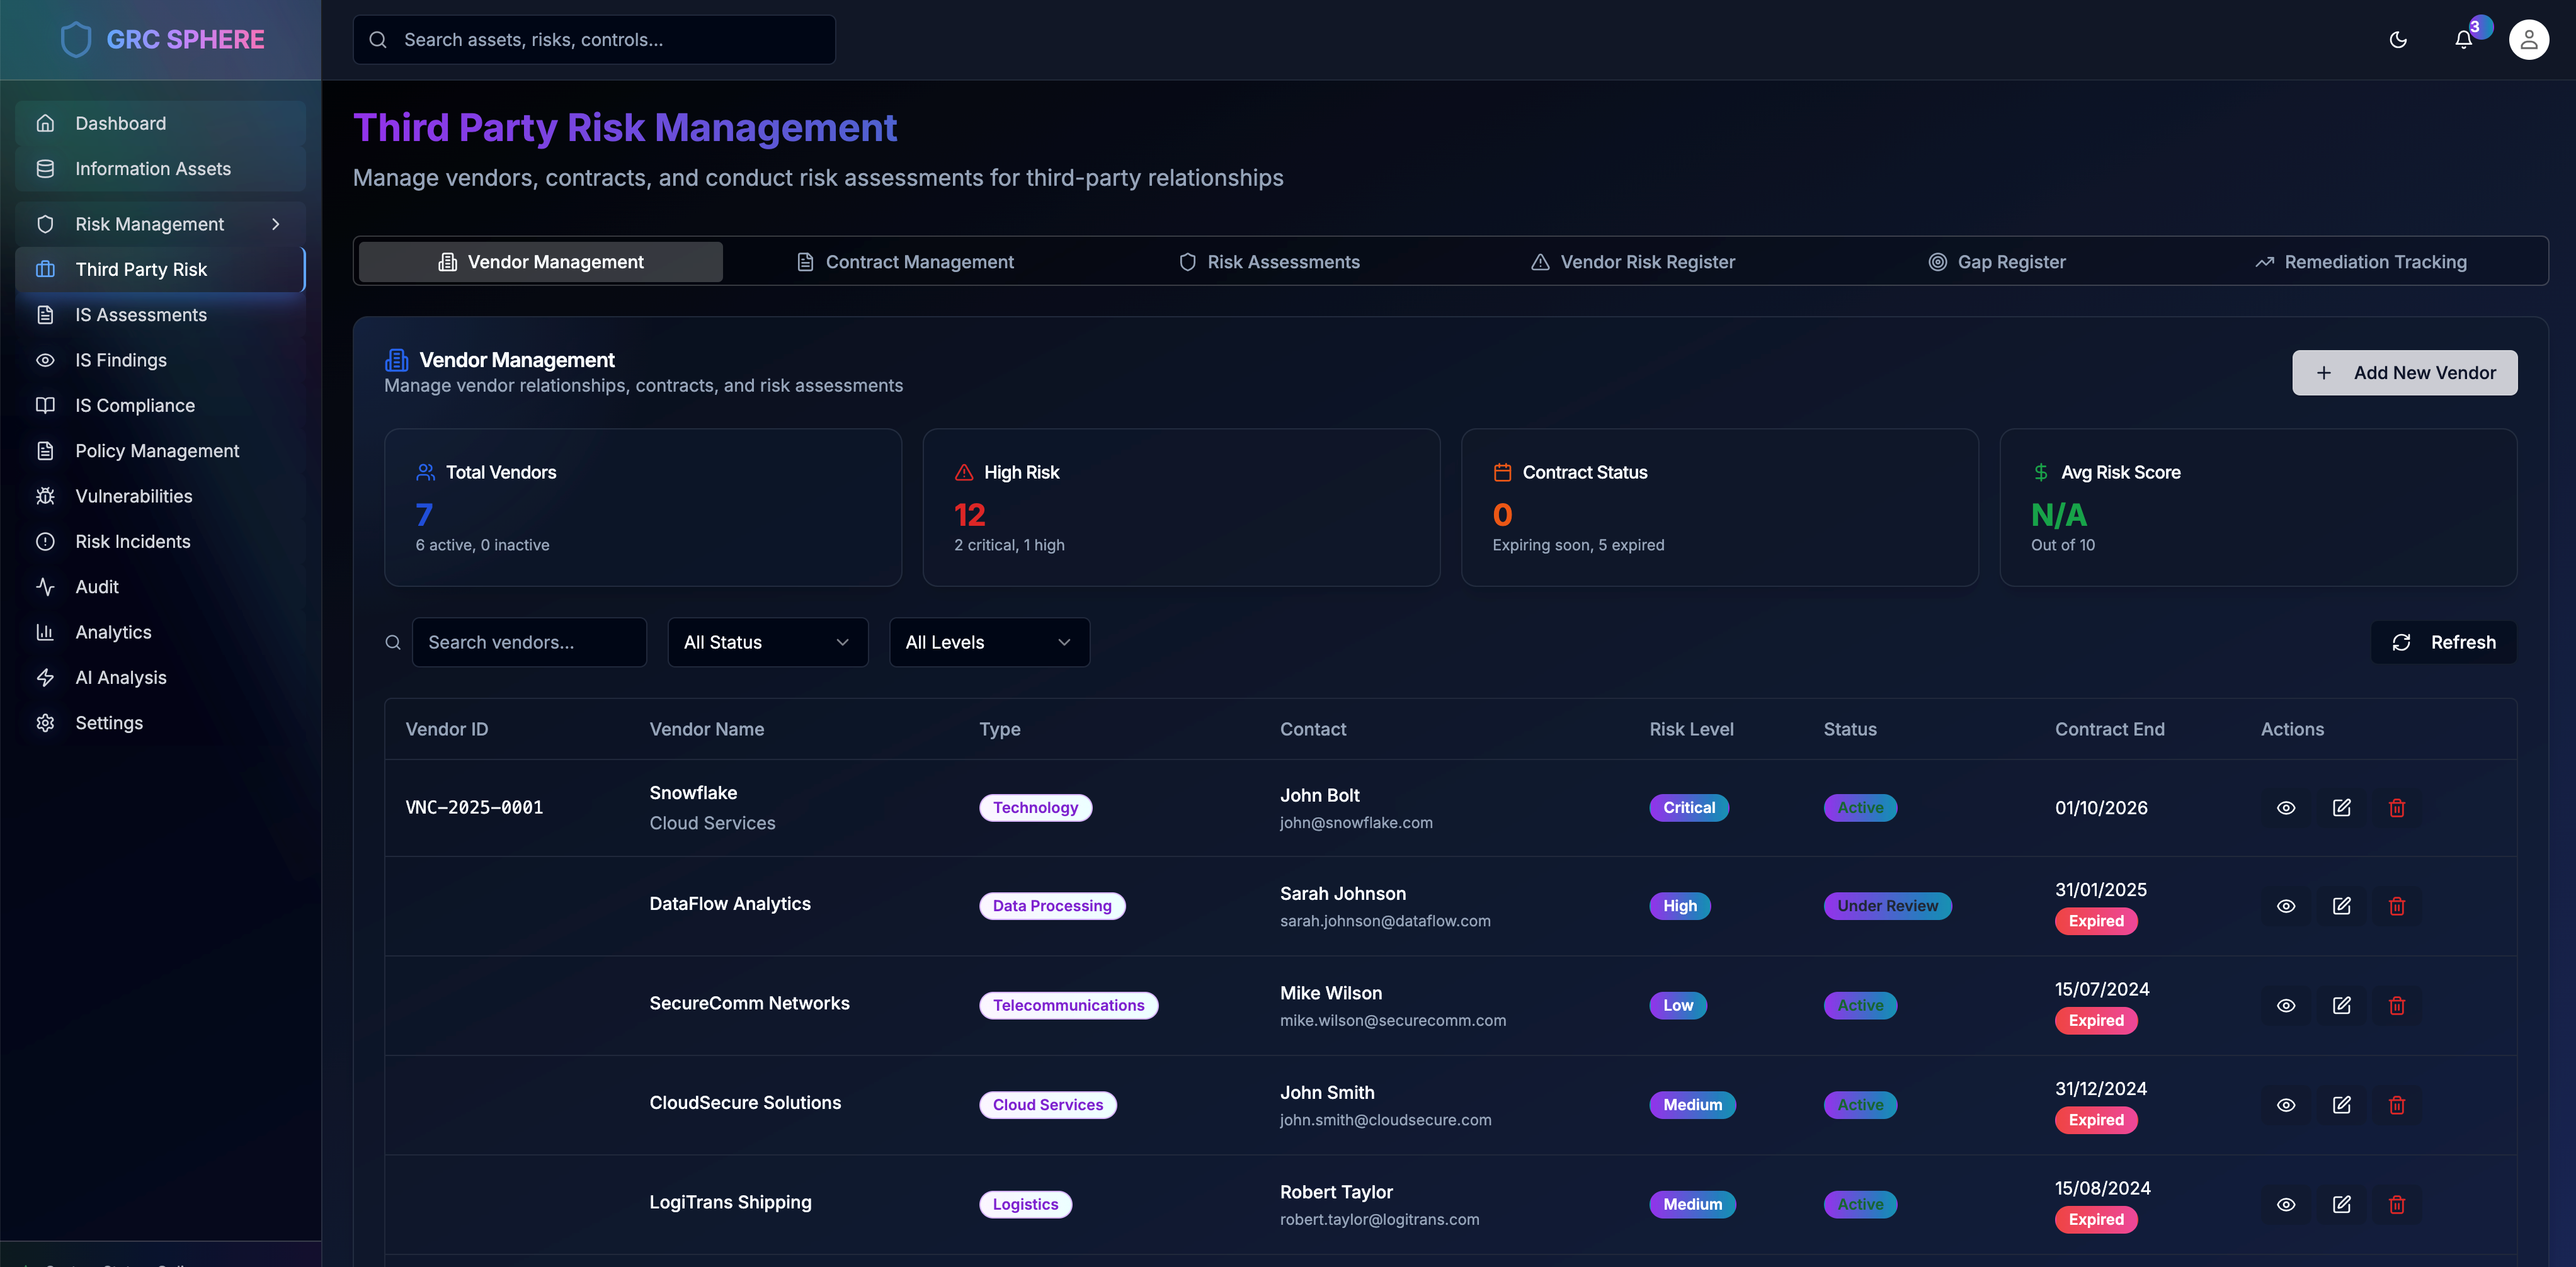Open Vulnerabilities from the sidebar
This screenshot has width=2576, height=1267.
pos(133,496)
